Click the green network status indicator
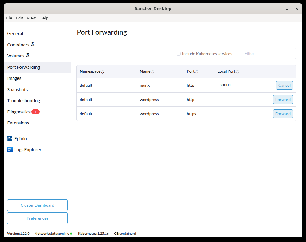 click(x=71, y=234)
